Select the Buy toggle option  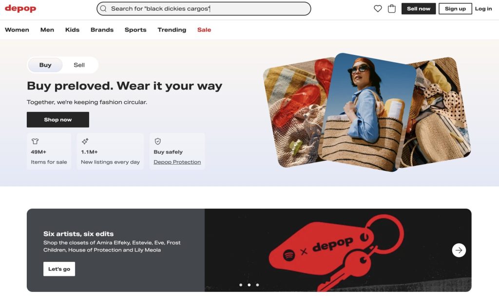(45, 65)
